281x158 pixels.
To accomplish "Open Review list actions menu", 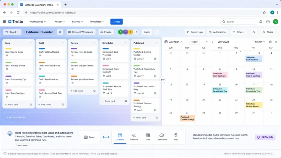I will tap(94, 43).
